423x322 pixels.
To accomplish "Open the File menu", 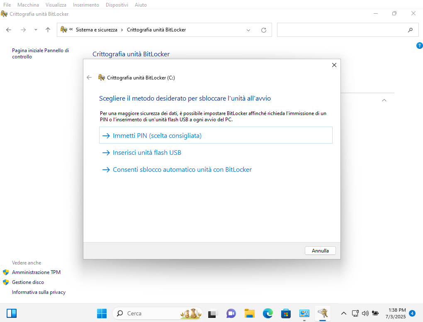I will [x=7, y=5].
